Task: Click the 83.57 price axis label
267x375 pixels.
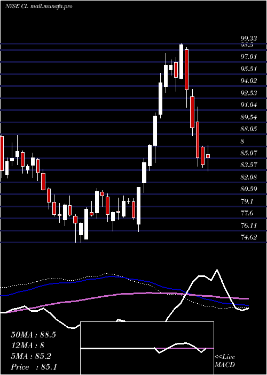Action: click(x=249, y=165)
